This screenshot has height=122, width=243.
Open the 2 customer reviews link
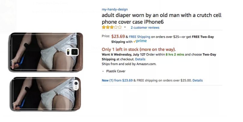click(x=145, y=27)
